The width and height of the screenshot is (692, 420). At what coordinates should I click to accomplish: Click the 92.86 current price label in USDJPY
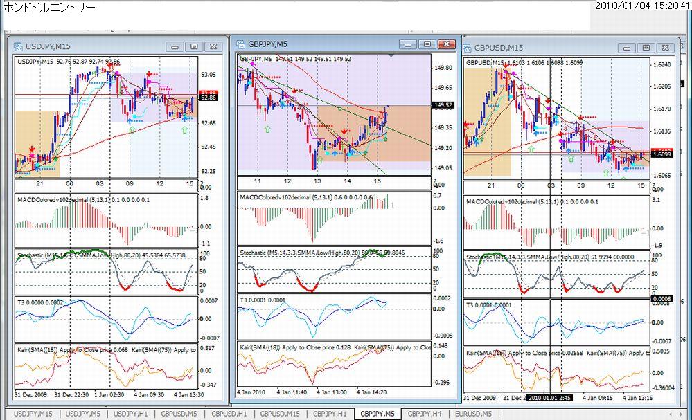coord(208,98)
